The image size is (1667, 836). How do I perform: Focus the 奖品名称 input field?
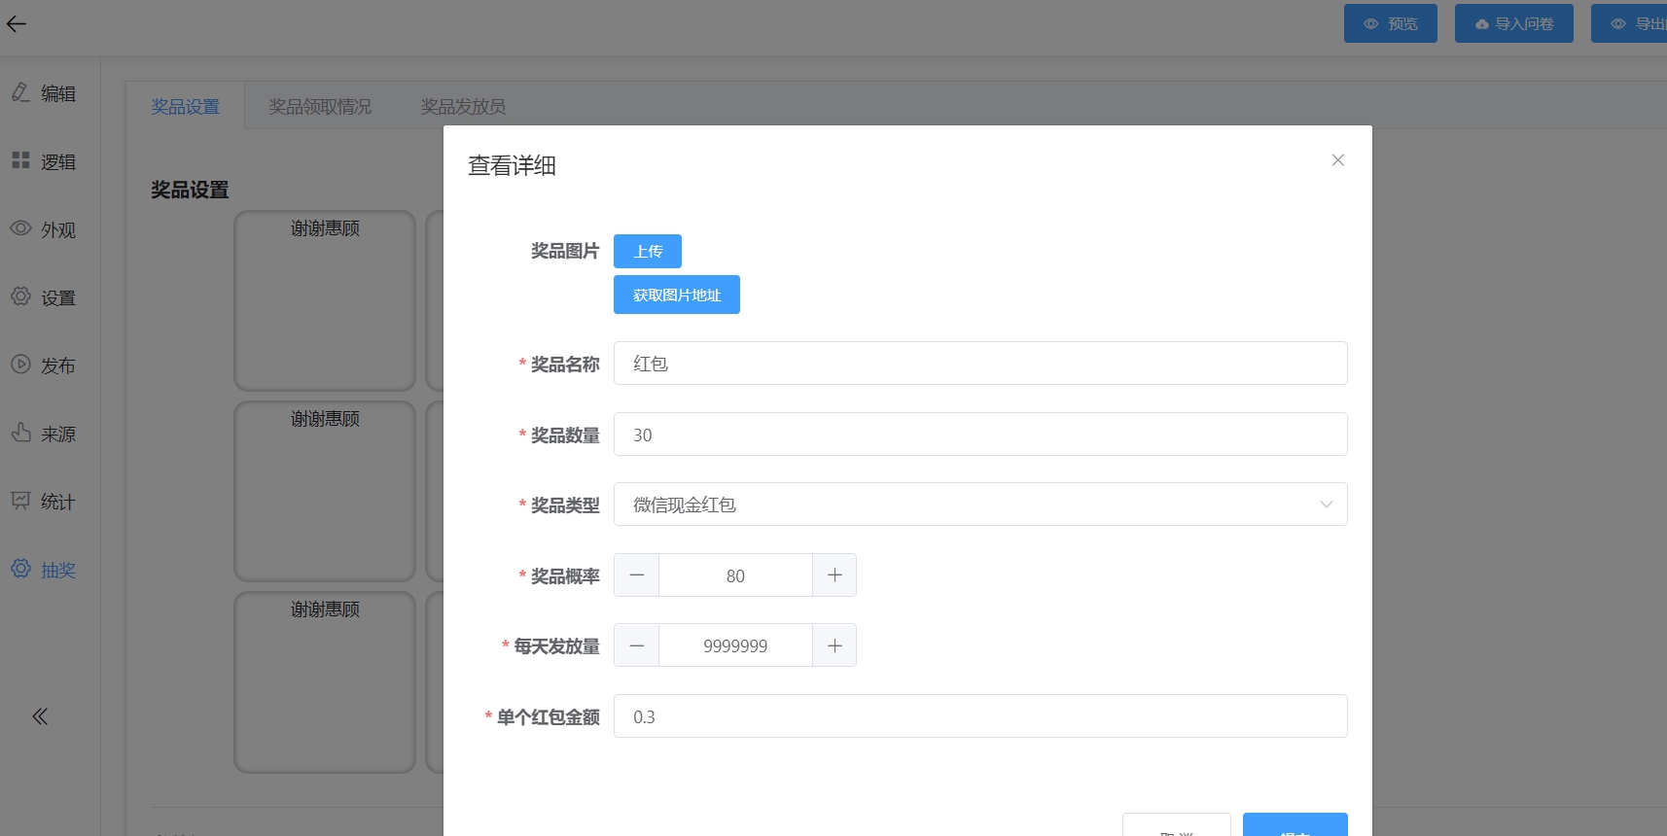pyautogui.click(x=980, y=364)
